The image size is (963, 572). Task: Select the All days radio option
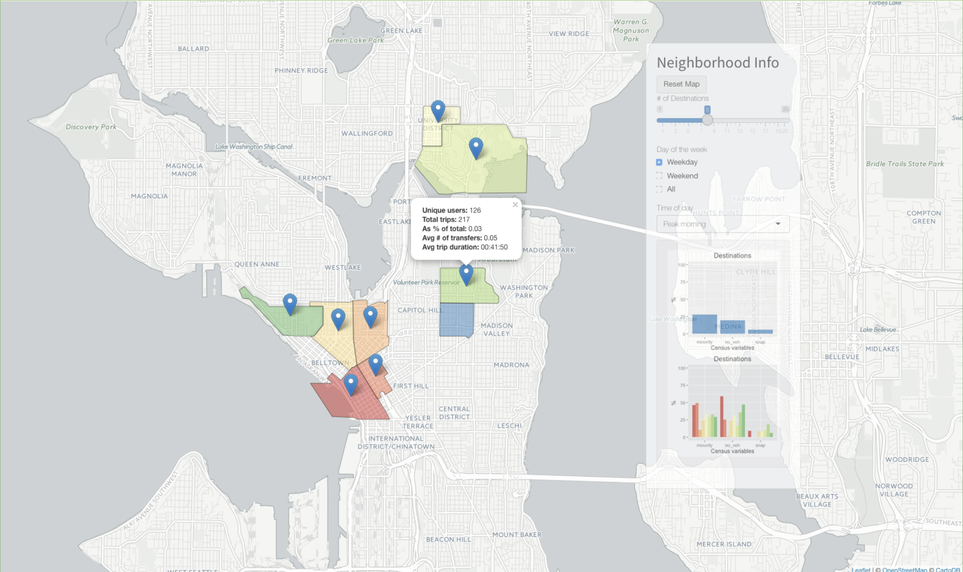pyautogui.click(x=659, y=189)
